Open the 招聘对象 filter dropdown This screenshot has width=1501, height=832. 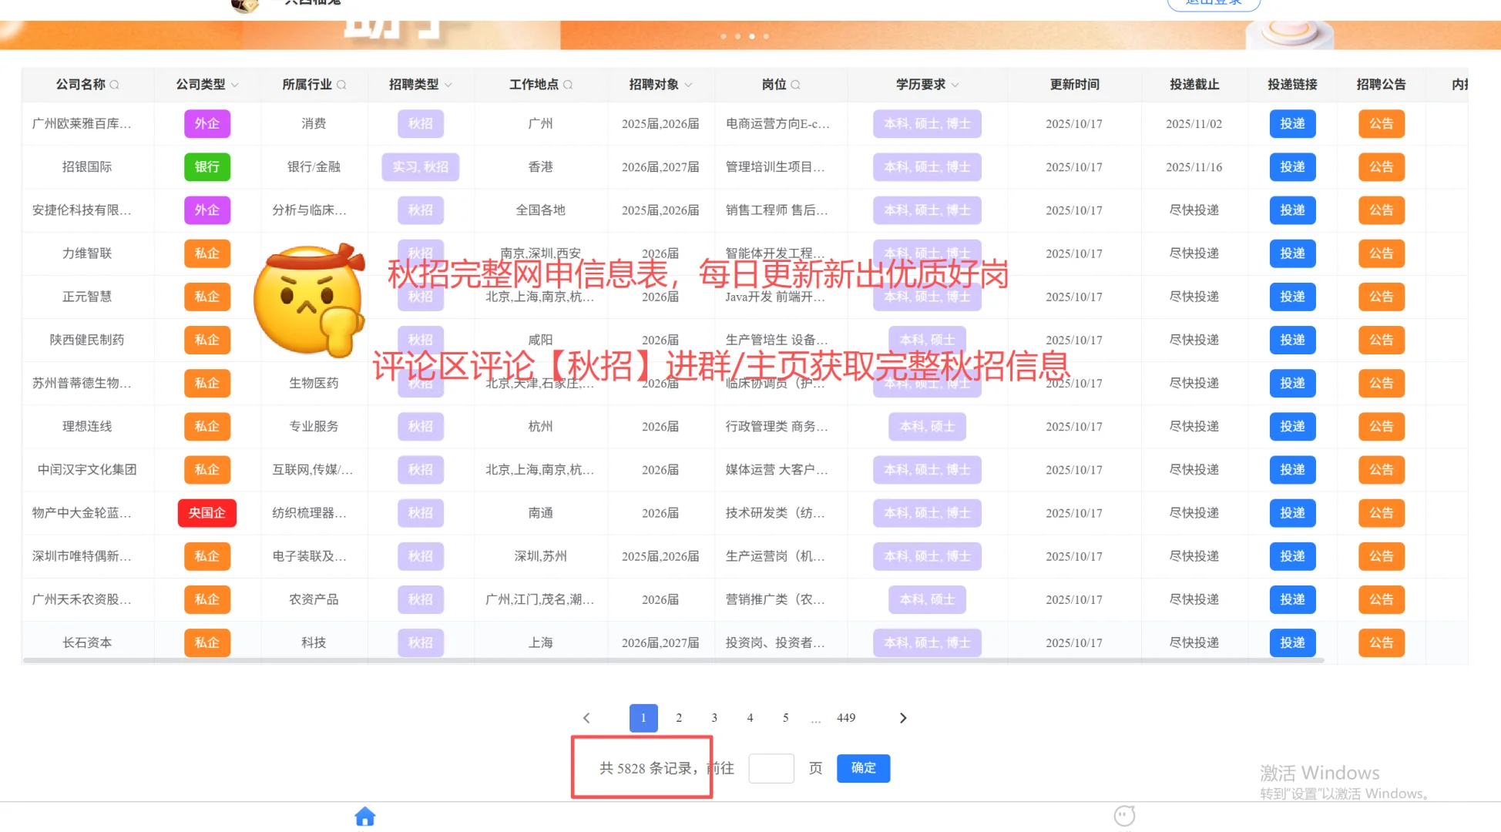click(x=688, y=85)
